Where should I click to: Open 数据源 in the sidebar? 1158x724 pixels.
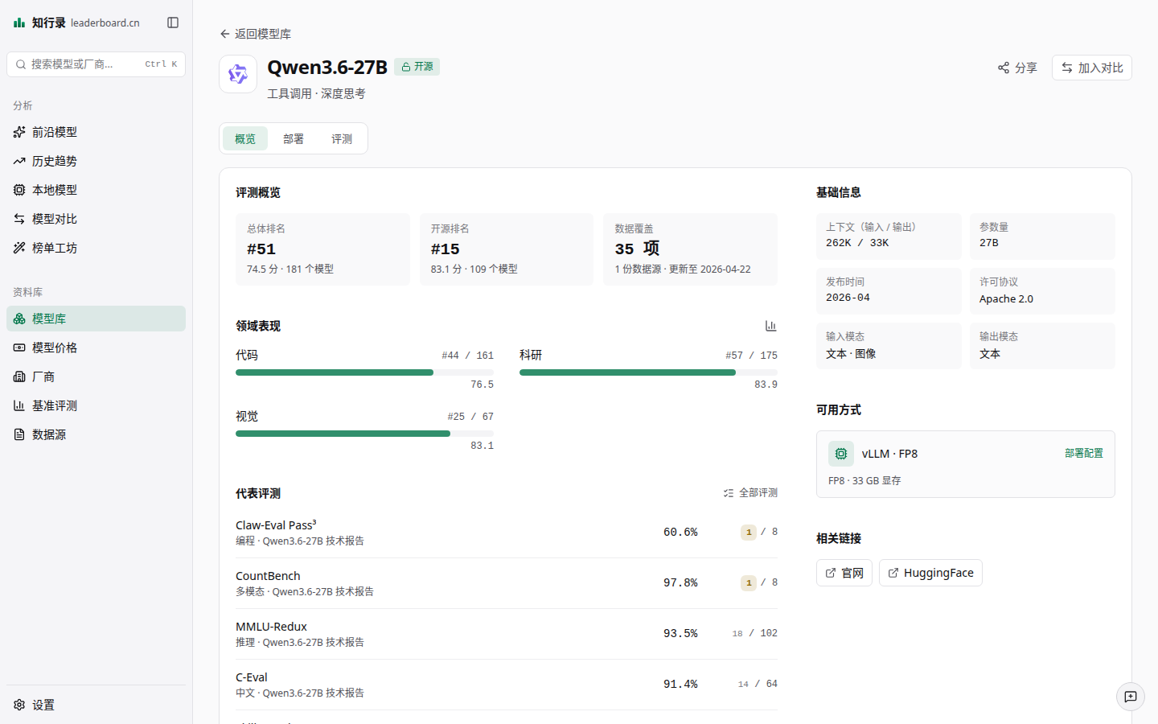point(96,434)
